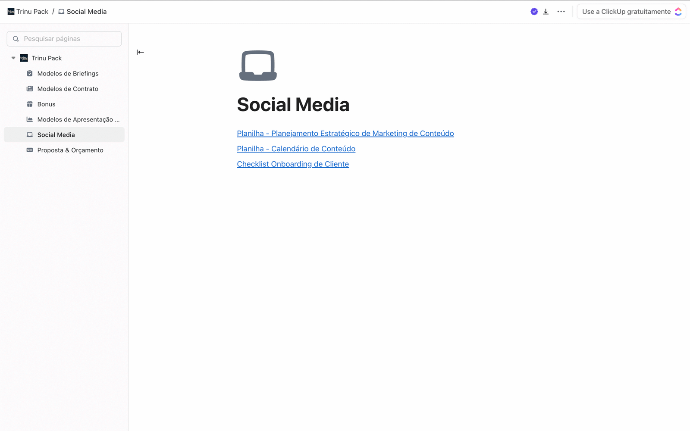Click the large laptop page icon
The width and height of the screenshot is (690, 431).
click(x=258, y=66)
